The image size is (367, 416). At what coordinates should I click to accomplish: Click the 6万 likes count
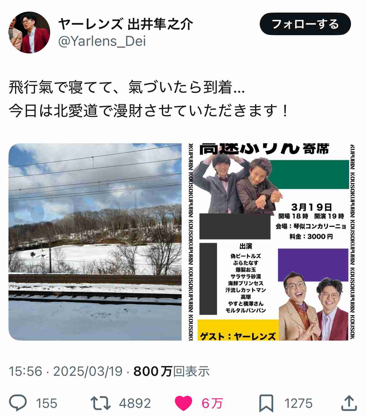pos(212,403)
